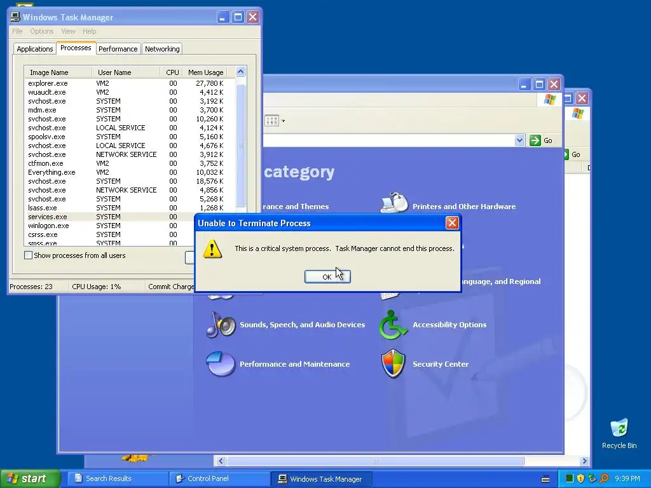Toggle Show processes from all users checkbox
651x488 pixels.
[x=28, y=255]
